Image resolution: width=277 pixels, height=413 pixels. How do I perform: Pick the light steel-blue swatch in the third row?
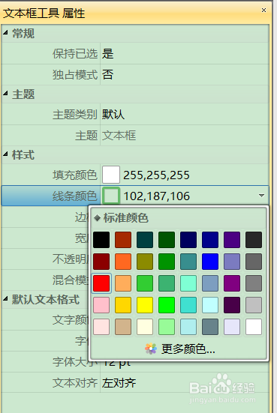pyautogui.click(x=210, y=283)
